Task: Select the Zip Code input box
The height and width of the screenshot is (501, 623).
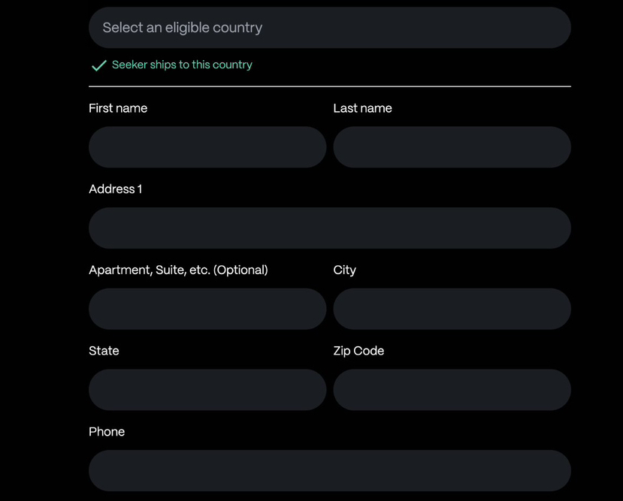Action: [452, 390]
